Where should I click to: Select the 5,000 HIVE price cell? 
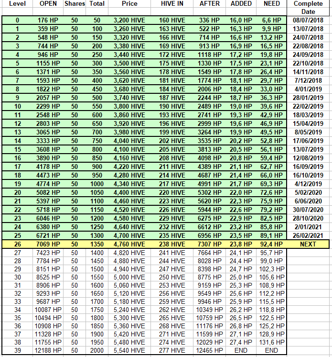[129, 277]
